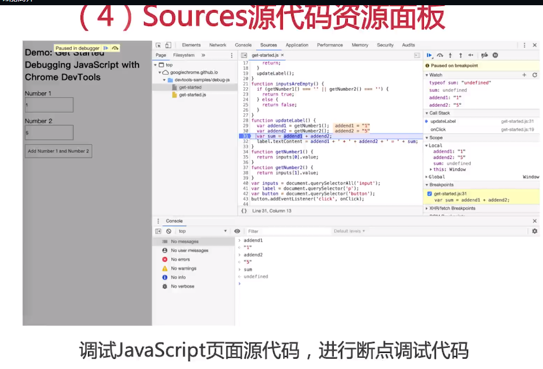Open the Audits tab
The image size is (543, 369).
pos(408,45)
